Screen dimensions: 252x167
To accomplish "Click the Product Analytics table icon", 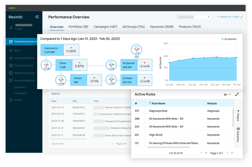I will pos(11,65).
